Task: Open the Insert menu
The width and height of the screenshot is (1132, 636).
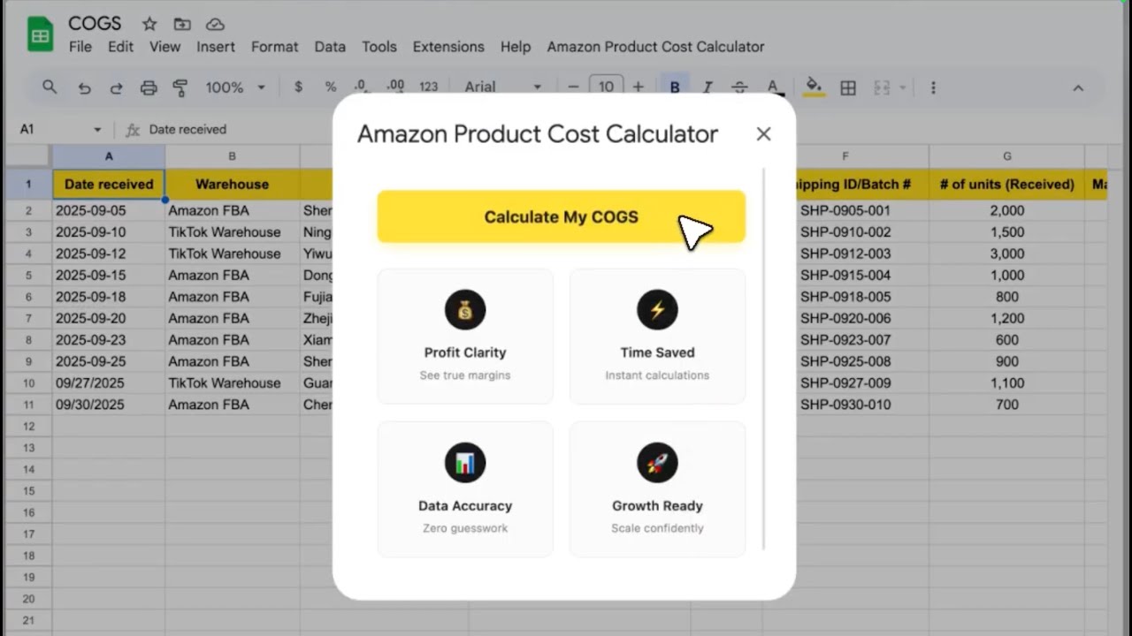Action: [x=216, y=47]
